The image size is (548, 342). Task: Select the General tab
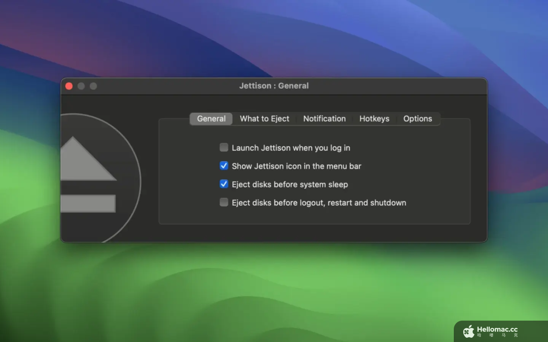tap(211, 119)
